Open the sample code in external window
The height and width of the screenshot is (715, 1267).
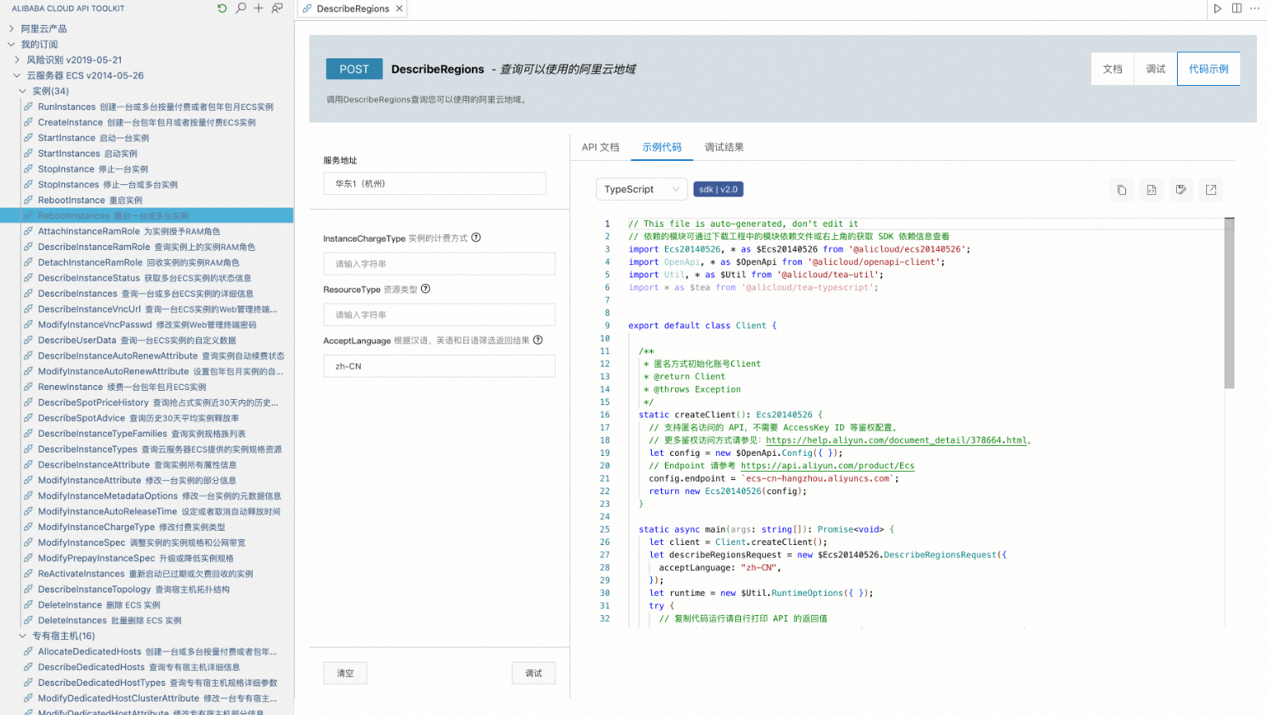1211,190
